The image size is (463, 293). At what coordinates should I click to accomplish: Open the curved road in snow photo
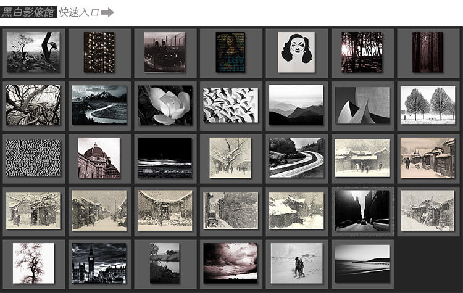296,158
